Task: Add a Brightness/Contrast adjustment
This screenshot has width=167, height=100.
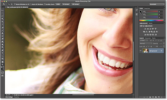Action: [145, 29]
